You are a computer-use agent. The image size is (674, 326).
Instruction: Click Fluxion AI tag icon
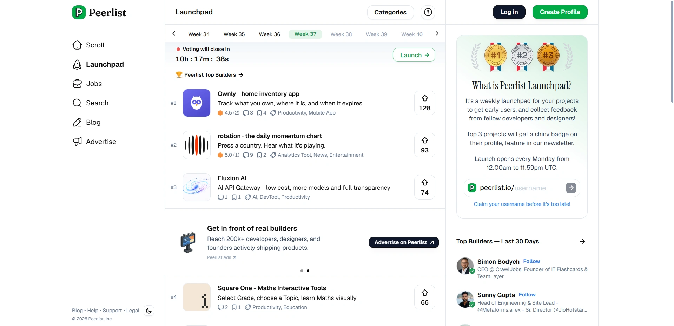click(247, 197)
